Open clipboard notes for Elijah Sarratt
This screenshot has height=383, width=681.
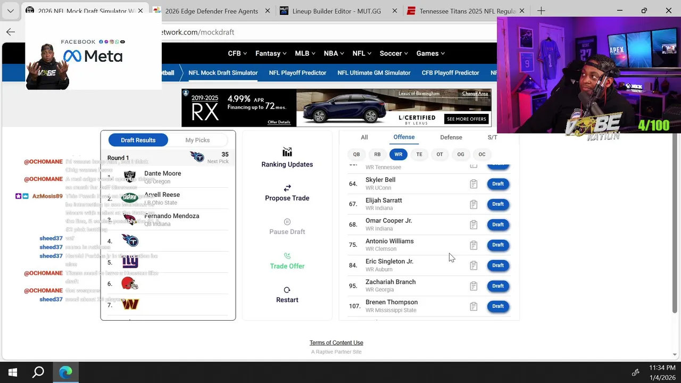pyautogui.click(x=474, y=204)
